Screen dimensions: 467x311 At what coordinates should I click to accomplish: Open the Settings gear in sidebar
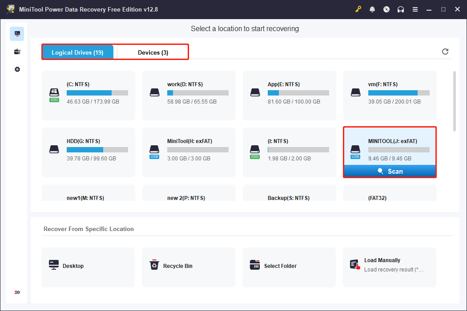(x=17, y=69)
